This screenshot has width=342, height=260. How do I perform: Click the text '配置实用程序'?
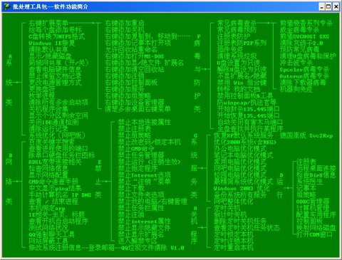pos(316,215)
